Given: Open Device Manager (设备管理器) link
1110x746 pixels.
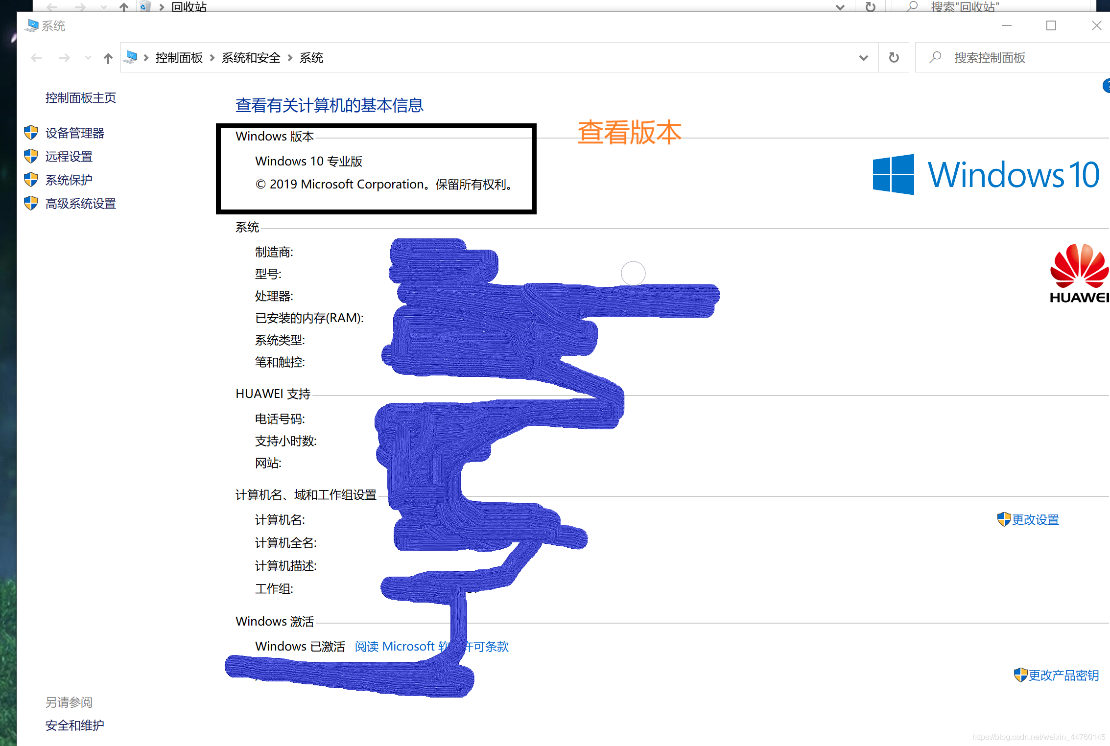Looking at the screenshot, I should click(74, 133).
